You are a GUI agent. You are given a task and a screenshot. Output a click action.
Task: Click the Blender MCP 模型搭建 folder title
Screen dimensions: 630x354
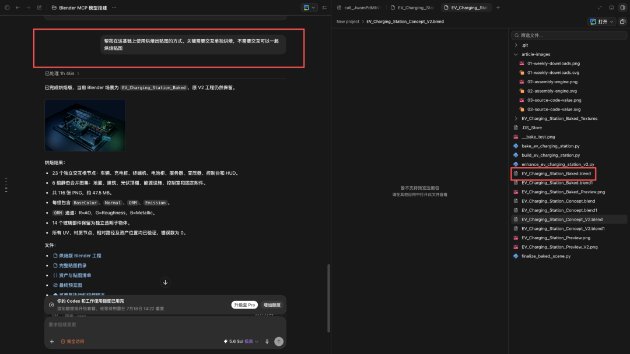click(83, 8)
